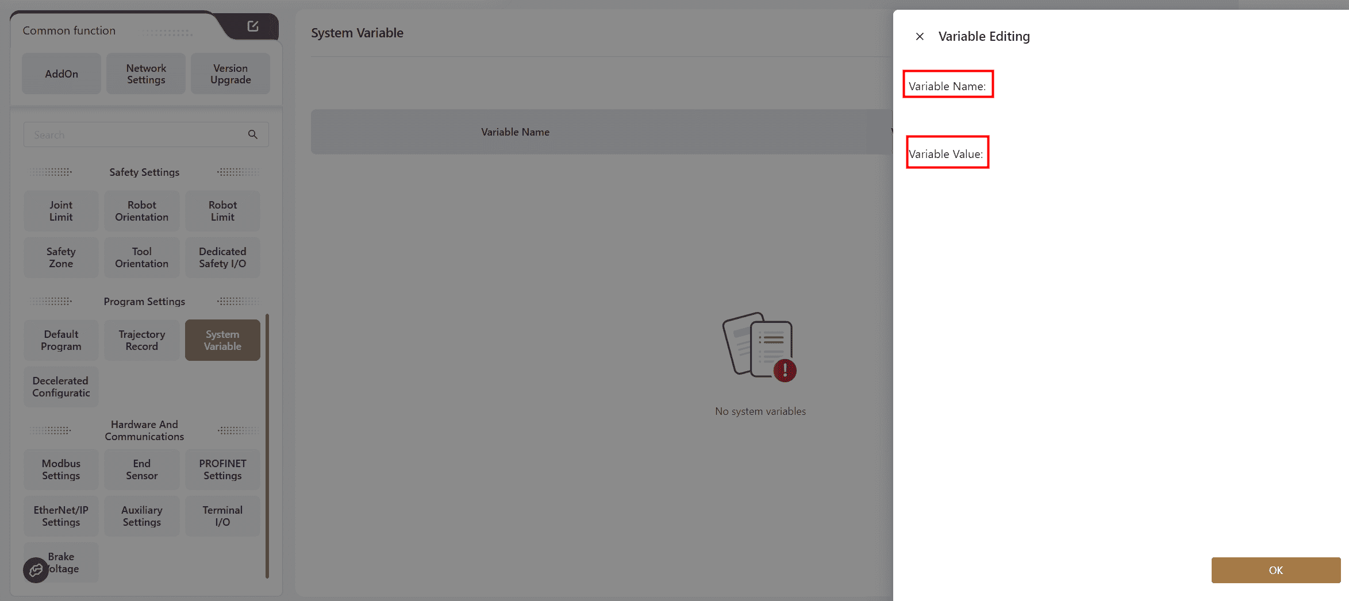This screenshot has width=1349, height=601.
Task: Close the Variable Editing panel
Action: pos(920,36)
